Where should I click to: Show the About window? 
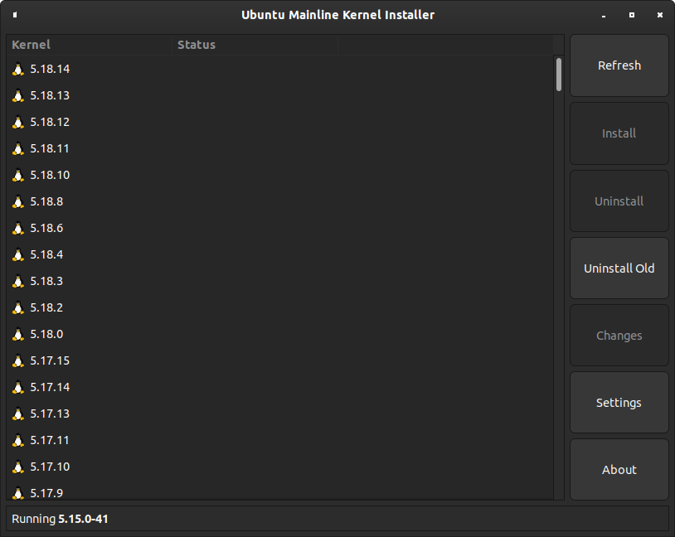tap(619, 470)
